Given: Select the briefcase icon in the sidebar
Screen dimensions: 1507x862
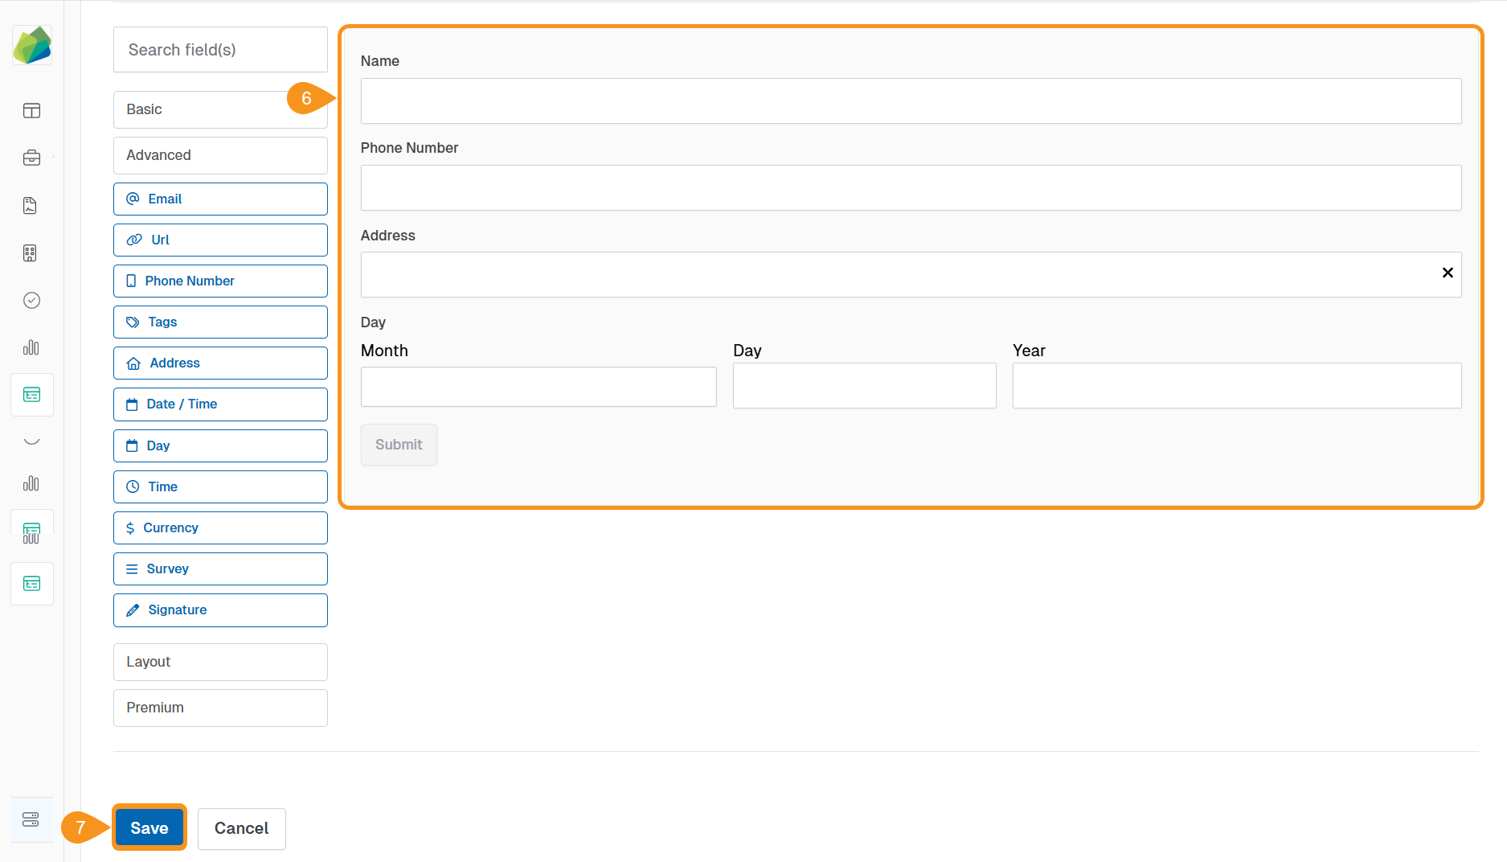Looking at the screenshot, I should click(31, 158).
